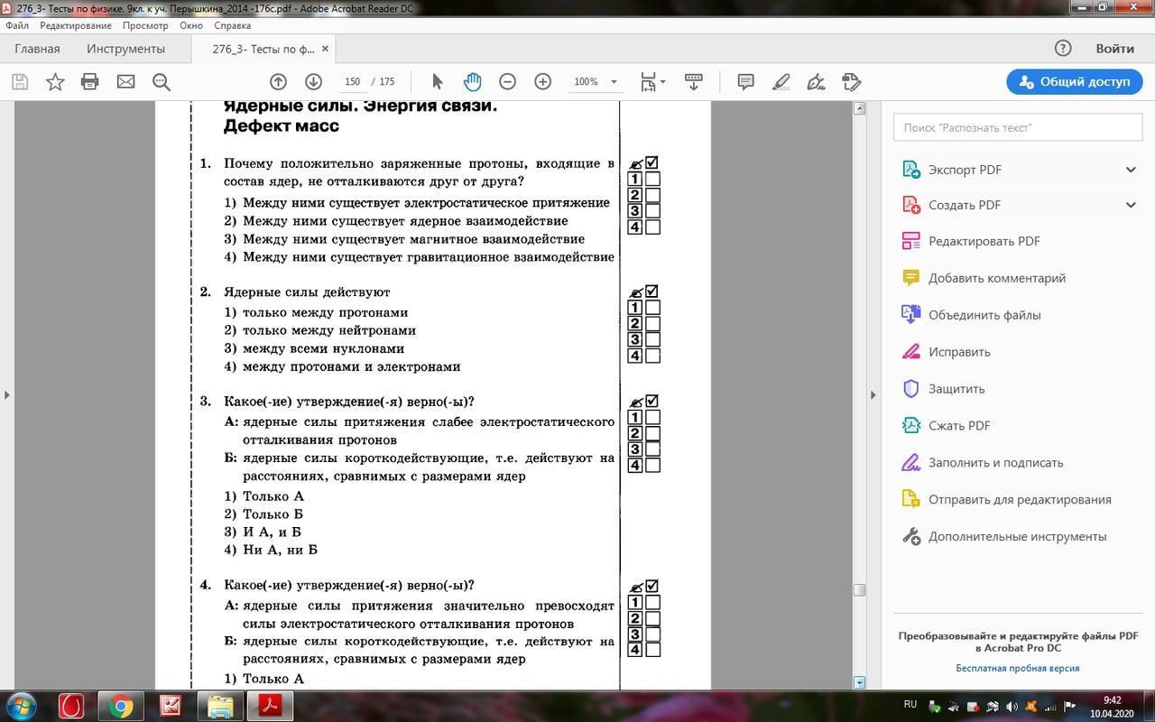The width and height of the screenshot is (1155, 722).
Task: Click the document vertical scrollbar thumb
Action: point(859,590)
